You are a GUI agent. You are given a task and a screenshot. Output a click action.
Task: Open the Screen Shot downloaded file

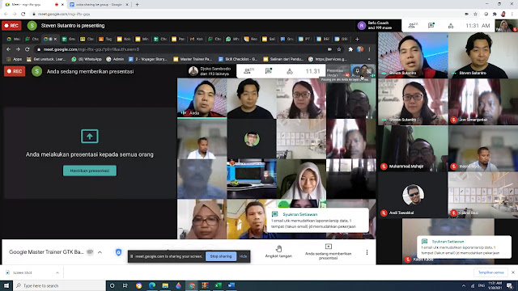pos(23,272)
